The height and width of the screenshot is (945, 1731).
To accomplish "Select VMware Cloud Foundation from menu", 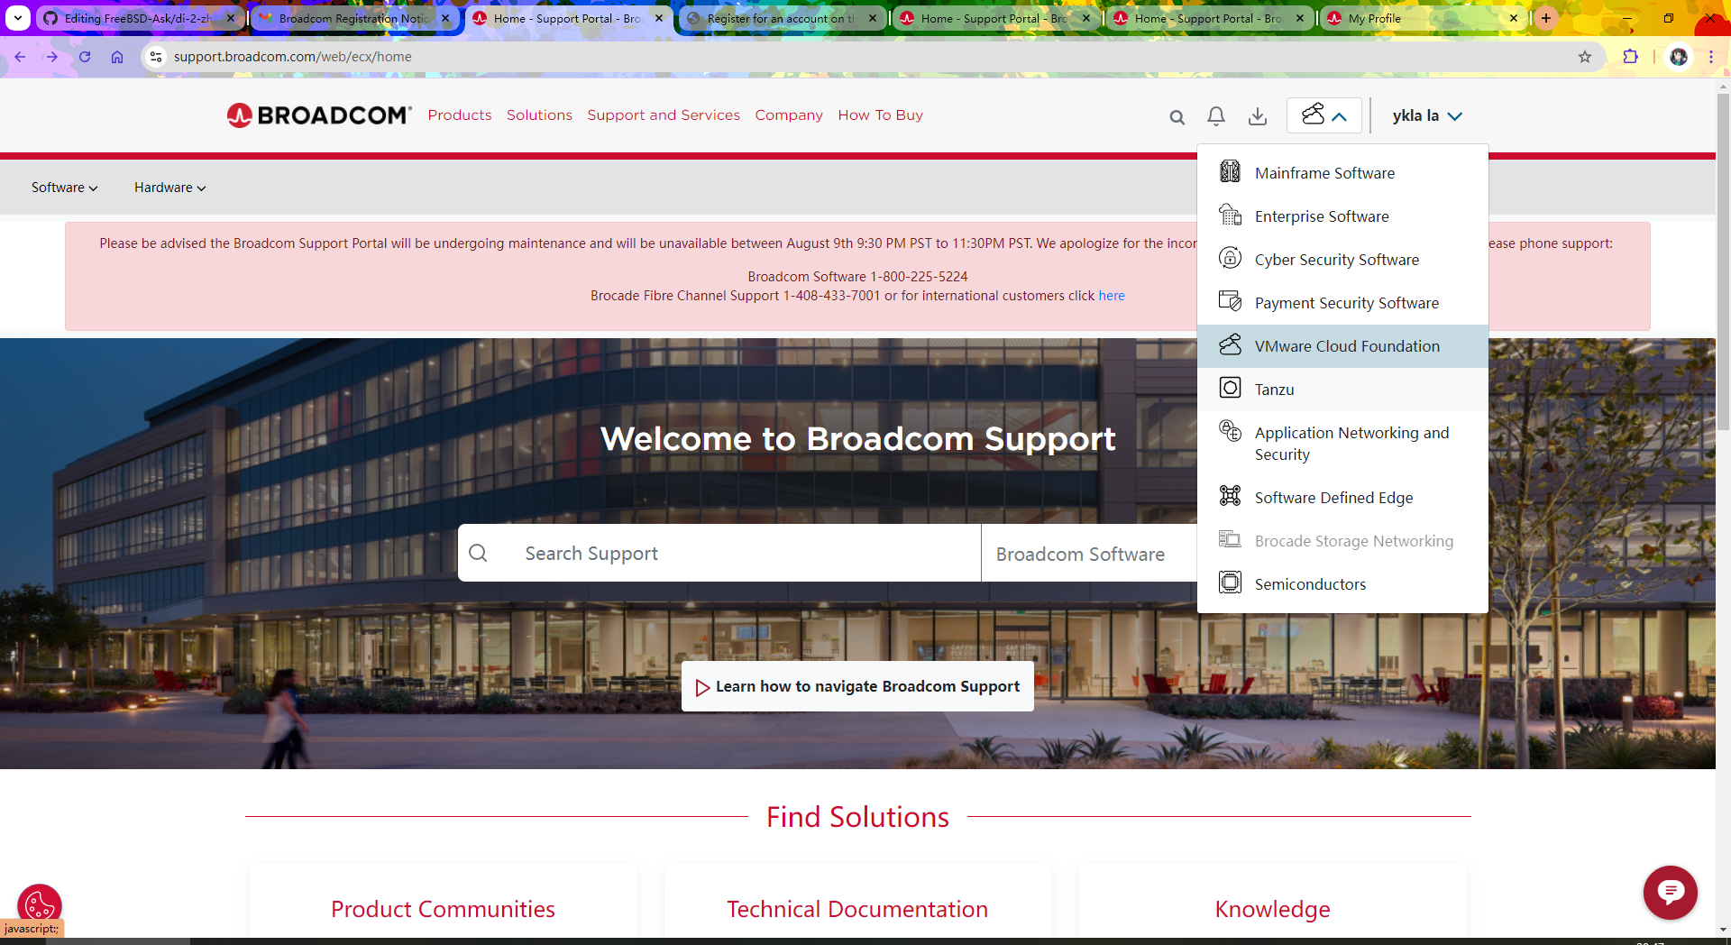I will point(1346,346).
